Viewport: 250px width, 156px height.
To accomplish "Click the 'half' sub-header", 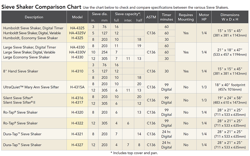I will pyautogui.click(x=139, y=20).
